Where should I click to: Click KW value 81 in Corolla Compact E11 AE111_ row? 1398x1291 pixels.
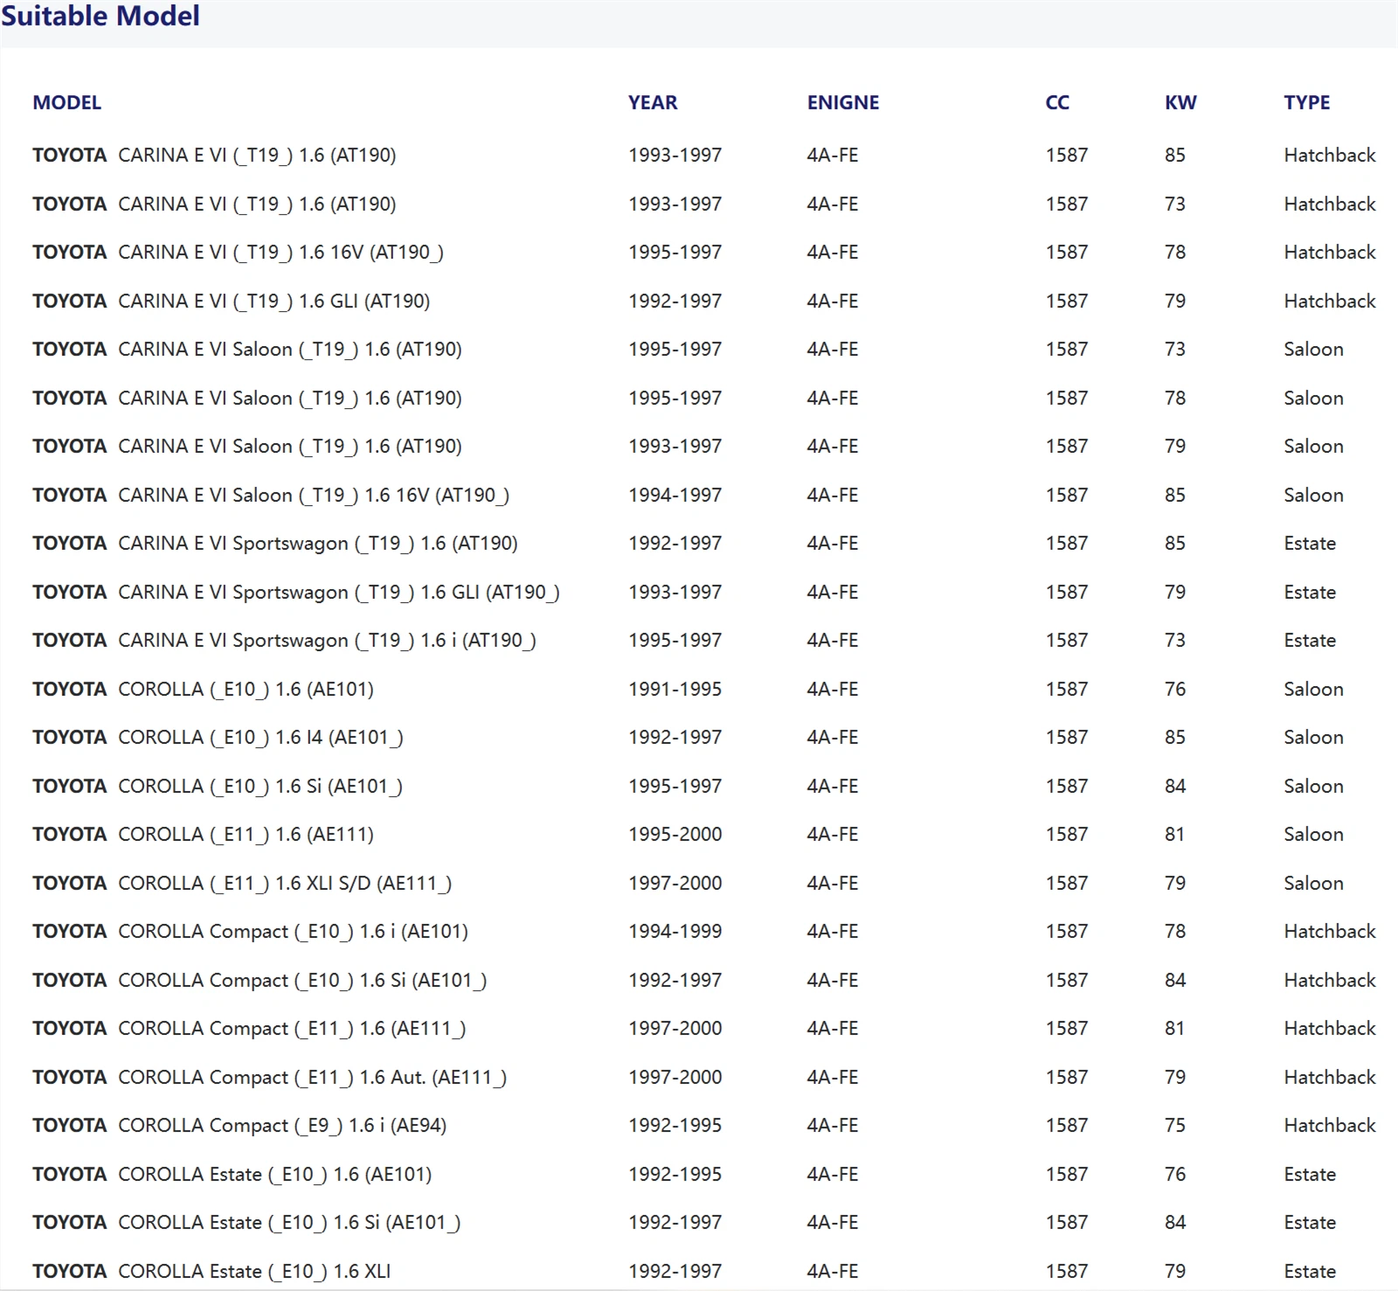(1175, 1029)
